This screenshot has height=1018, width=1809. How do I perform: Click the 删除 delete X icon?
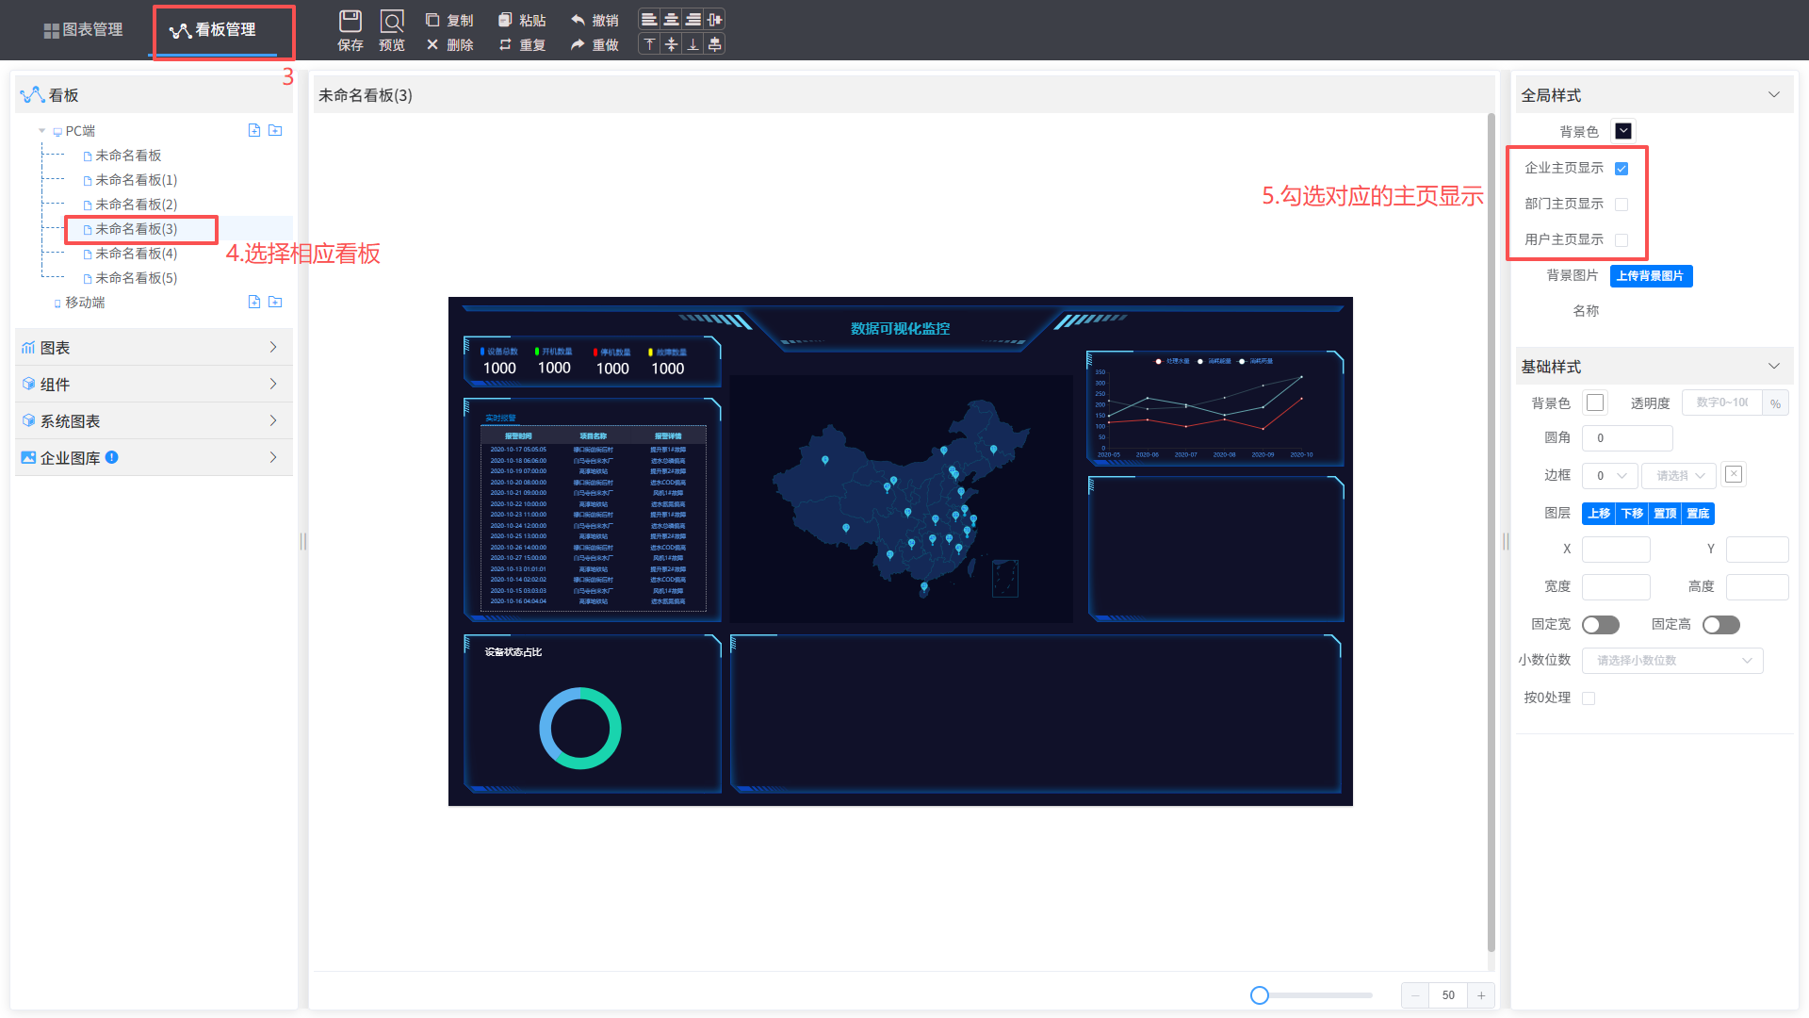click(432, 44)
